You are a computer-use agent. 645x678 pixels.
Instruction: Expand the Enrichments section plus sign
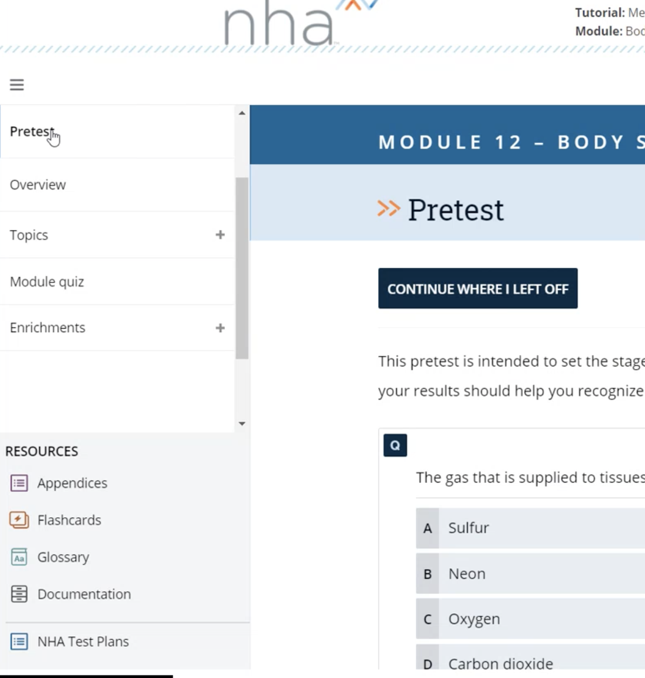pos(220,328)
